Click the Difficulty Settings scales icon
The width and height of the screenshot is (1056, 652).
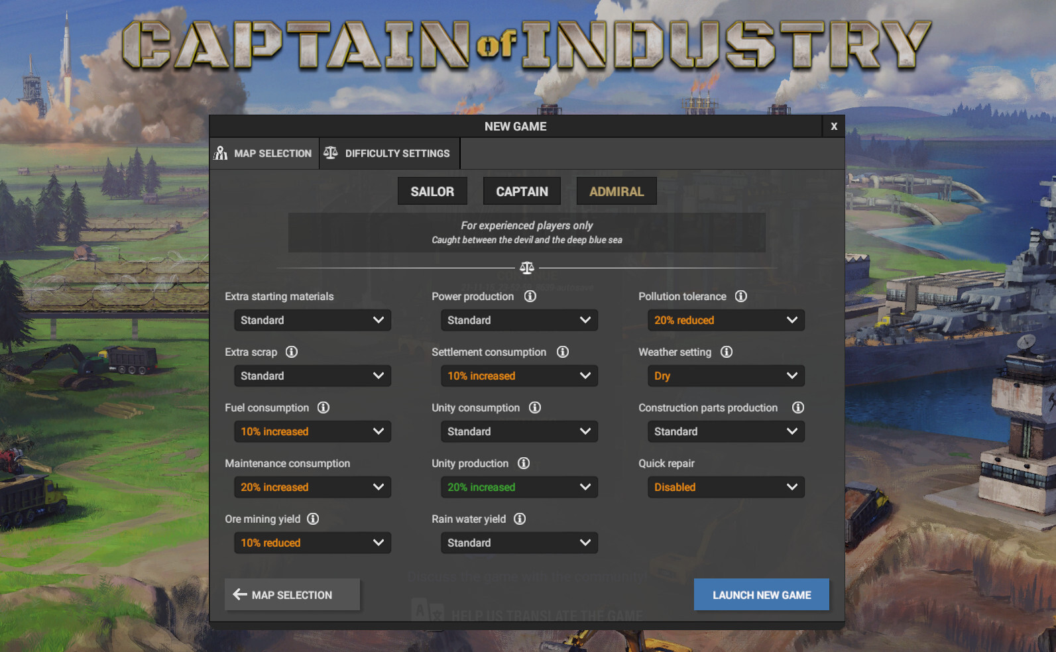331,152
